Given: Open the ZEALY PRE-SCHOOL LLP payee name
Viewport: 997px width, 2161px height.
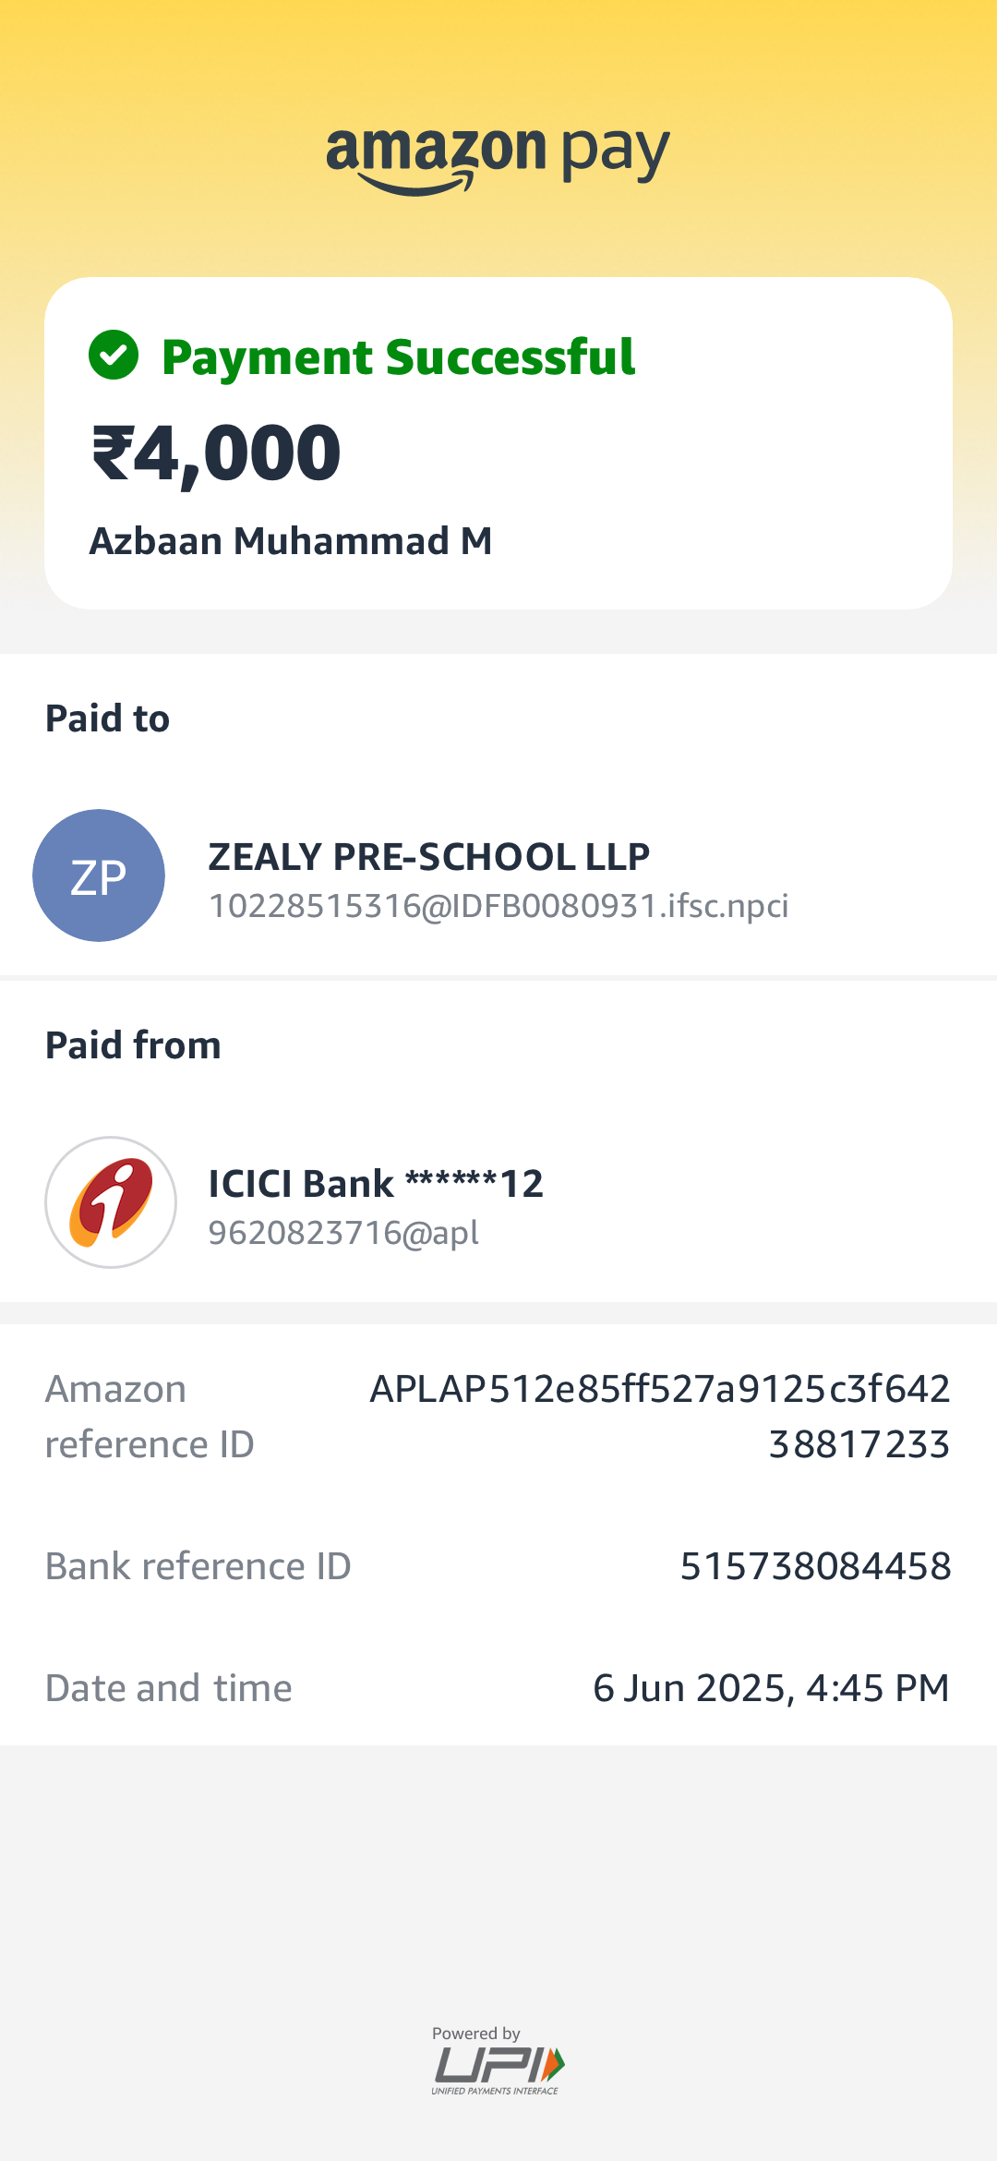Looking at the screenshot, I should 429,857.
